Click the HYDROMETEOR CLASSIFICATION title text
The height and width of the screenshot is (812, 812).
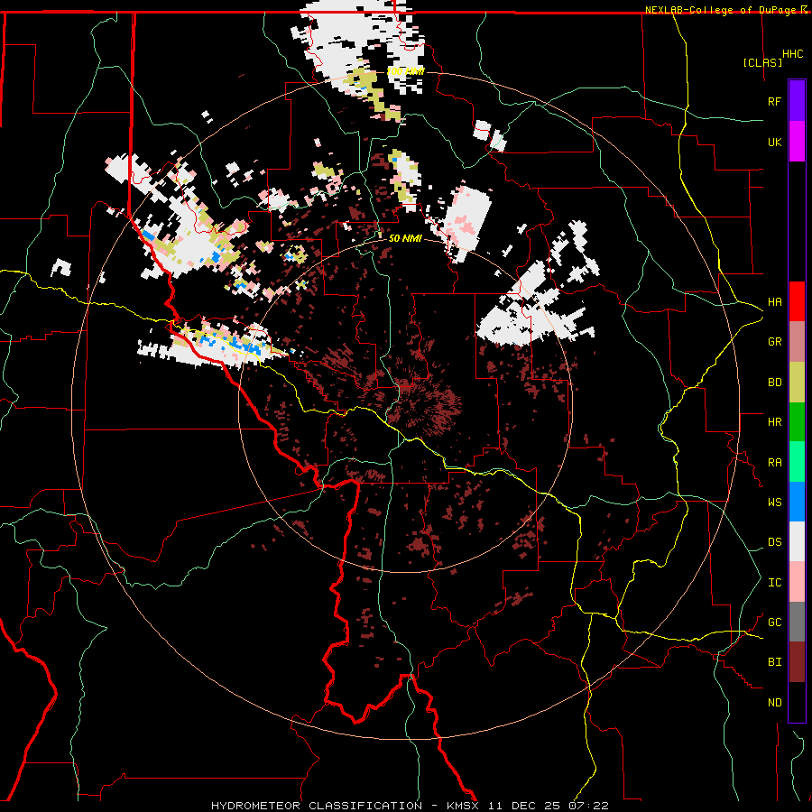pos(317,806)
